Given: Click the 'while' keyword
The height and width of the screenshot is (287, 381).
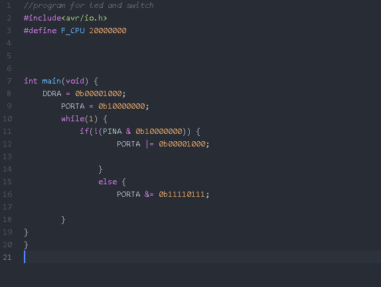Looking at the screenshot, I should pos(72,119).
